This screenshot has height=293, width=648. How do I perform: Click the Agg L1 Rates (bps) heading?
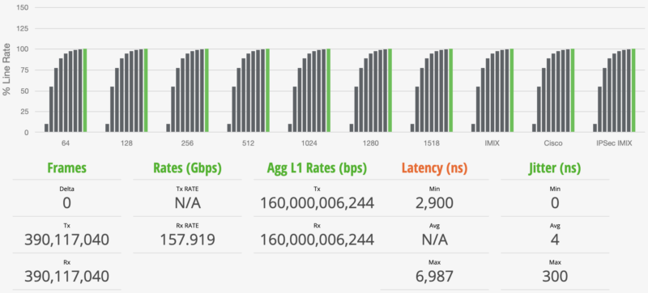click(317, 168)
